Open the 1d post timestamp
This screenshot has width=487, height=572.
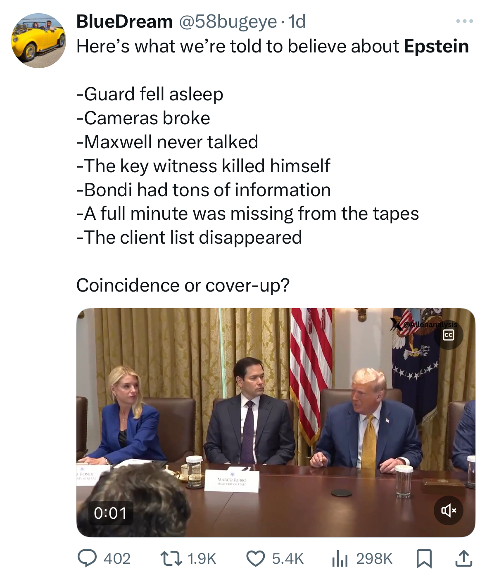pyautogui.click(x=297, y=21)
